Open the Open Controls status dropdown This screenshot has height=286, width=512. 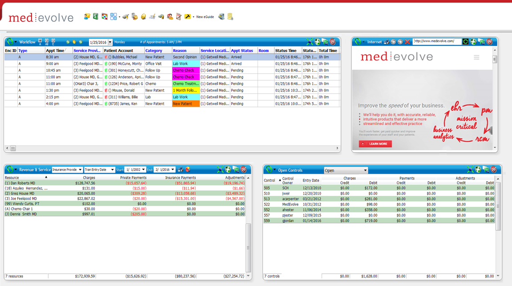(x=346, y=171)
